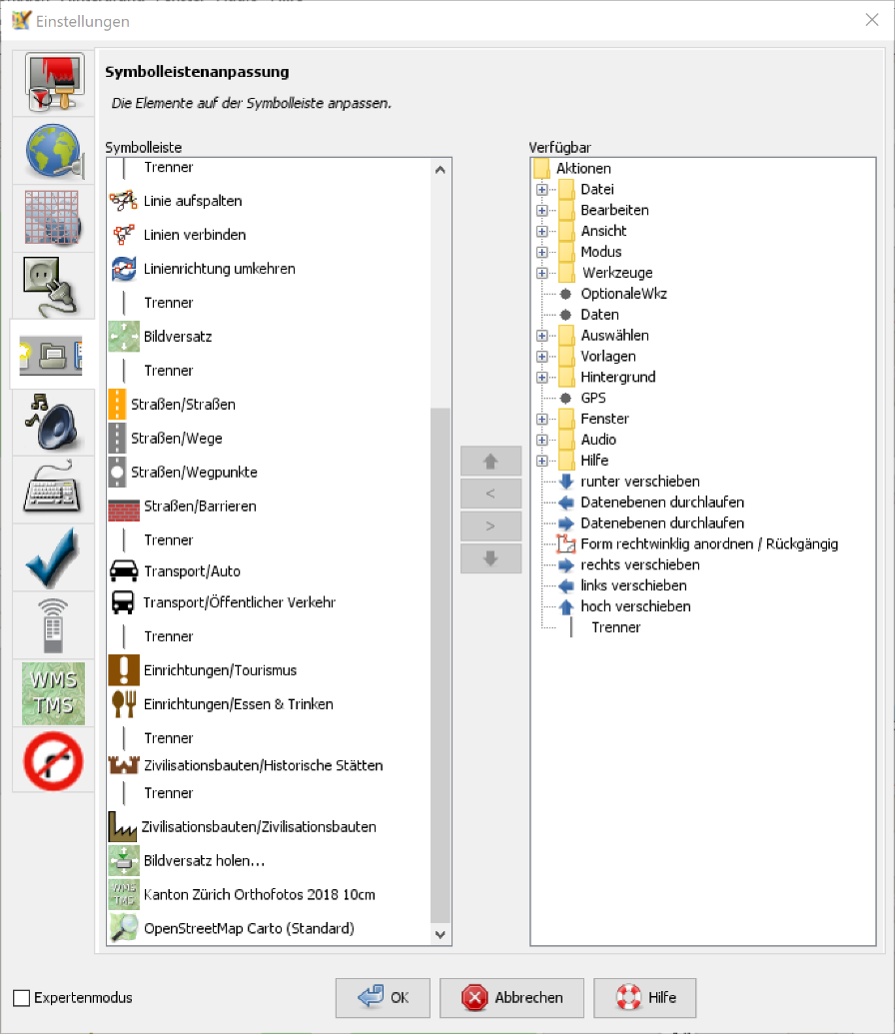Expand the Hintergrund tree node
Screen dimensions: 895x1034
click(x=540, y=377)
